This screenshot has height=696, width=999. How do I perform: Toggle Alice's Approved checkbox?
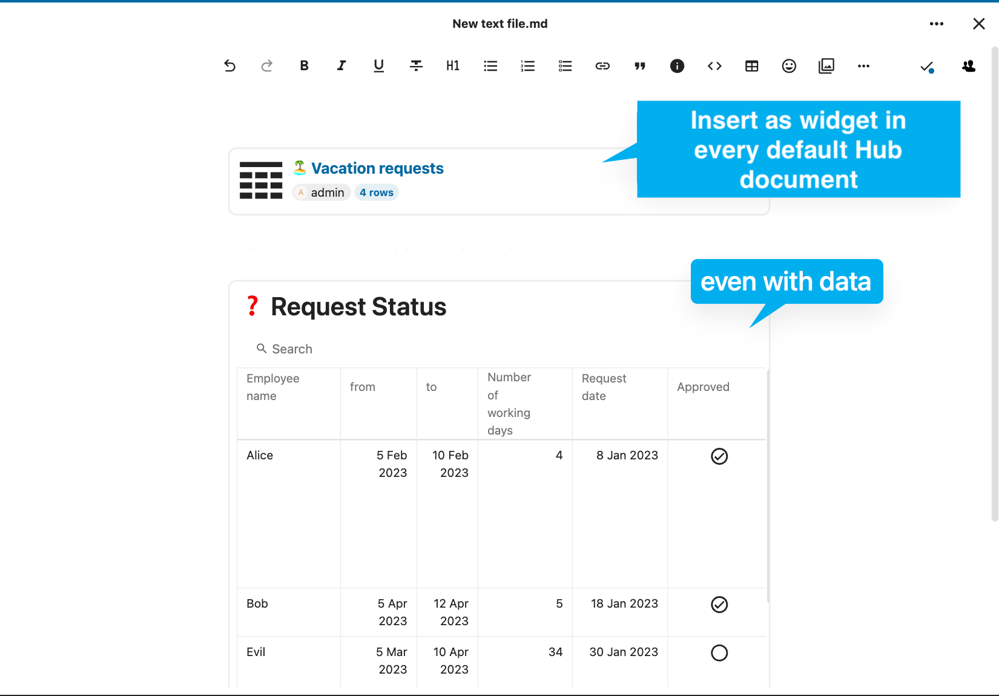coord(719,456)
